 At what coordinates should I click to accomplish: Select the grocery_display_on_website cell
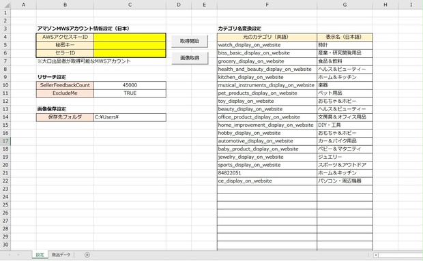click(x=267, y=61)
